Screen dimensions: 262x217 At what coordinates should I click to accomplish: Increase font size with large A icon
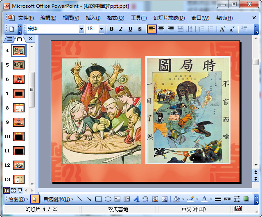[x=222, y=29]
